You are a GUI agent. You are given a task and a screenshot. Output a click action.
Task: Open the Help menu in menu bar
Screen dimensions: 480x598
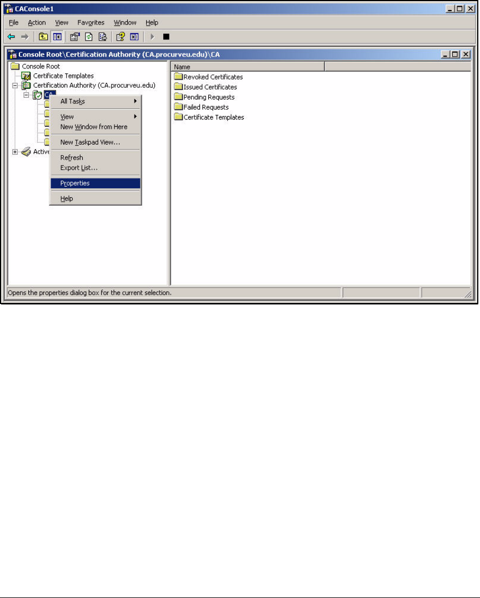point(152,22)
